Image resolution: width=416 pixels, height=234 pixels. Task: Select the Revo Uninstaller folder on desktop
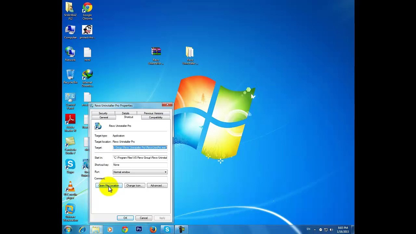click(x=190, y=56)
